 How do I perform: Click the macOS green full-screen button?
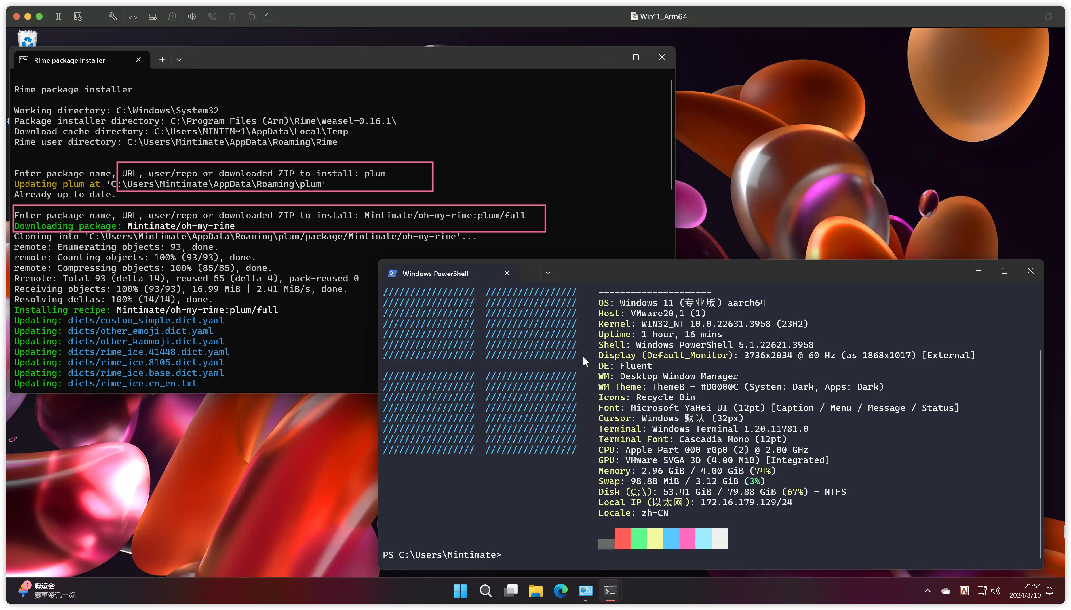pos(39,16)
